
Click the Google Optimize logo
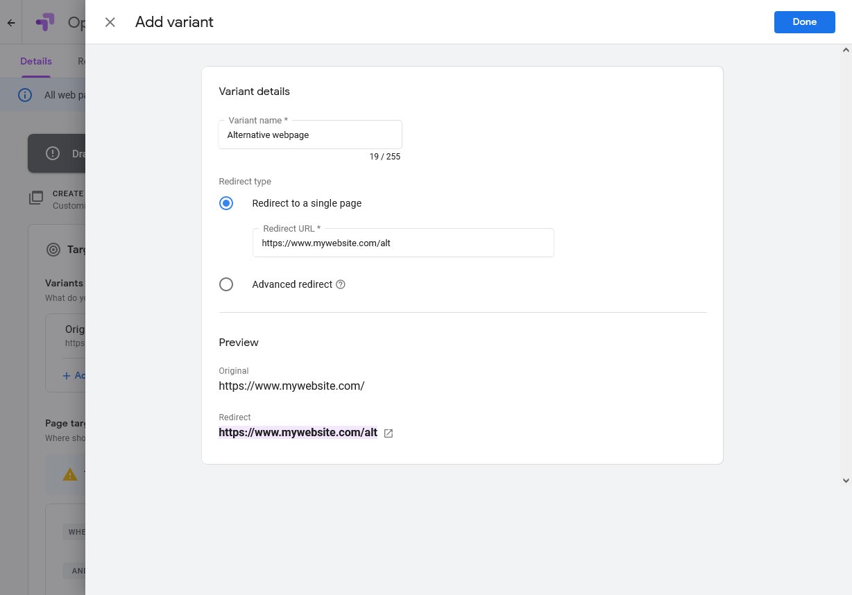pos(45,22)
